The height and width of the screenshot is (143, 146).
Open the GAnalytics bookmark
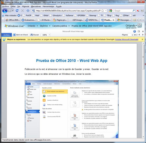56,16
